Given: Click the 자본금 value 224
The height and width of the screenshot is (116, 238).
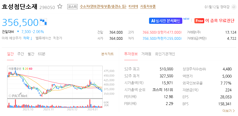Looking at the screenshot, I should coord(229,90).
